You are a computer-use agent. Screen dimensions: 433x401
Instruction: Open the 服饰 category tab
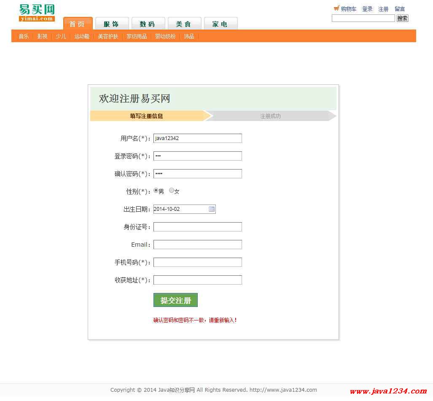click(112, 24)
